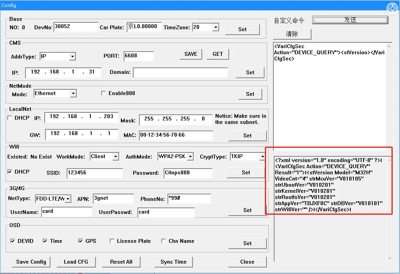The height and width of the screenshot is (274, 400).
Task: Uncheck the Wifi DHCP checkbox
Action: pyautogui.click(x=10, y=172)
